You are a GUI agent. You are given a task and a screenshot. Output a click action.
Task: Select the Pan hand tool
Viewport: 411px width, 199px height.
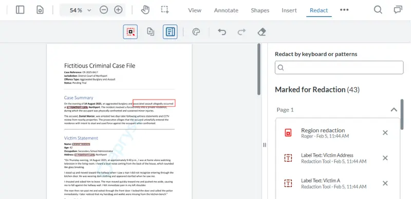tap(145, 10)
